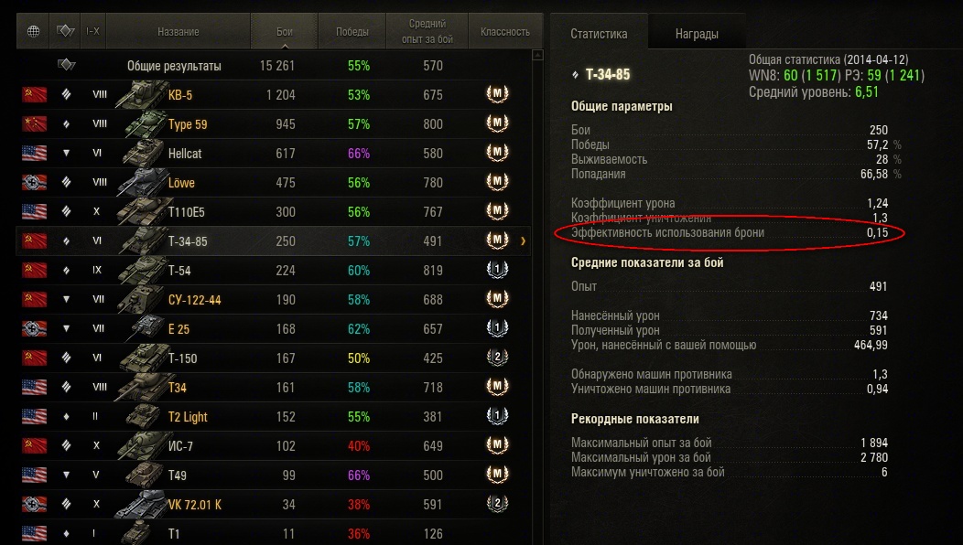
Task: Click German flag icon on Löwe row
Action: pyautogui.click(x=35, y=182)
